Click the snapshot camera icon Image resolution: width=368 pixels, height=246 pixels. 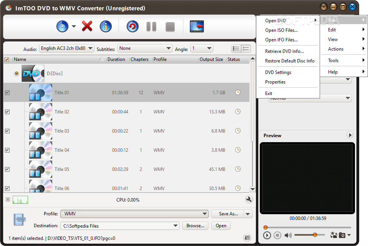point(342,235)
